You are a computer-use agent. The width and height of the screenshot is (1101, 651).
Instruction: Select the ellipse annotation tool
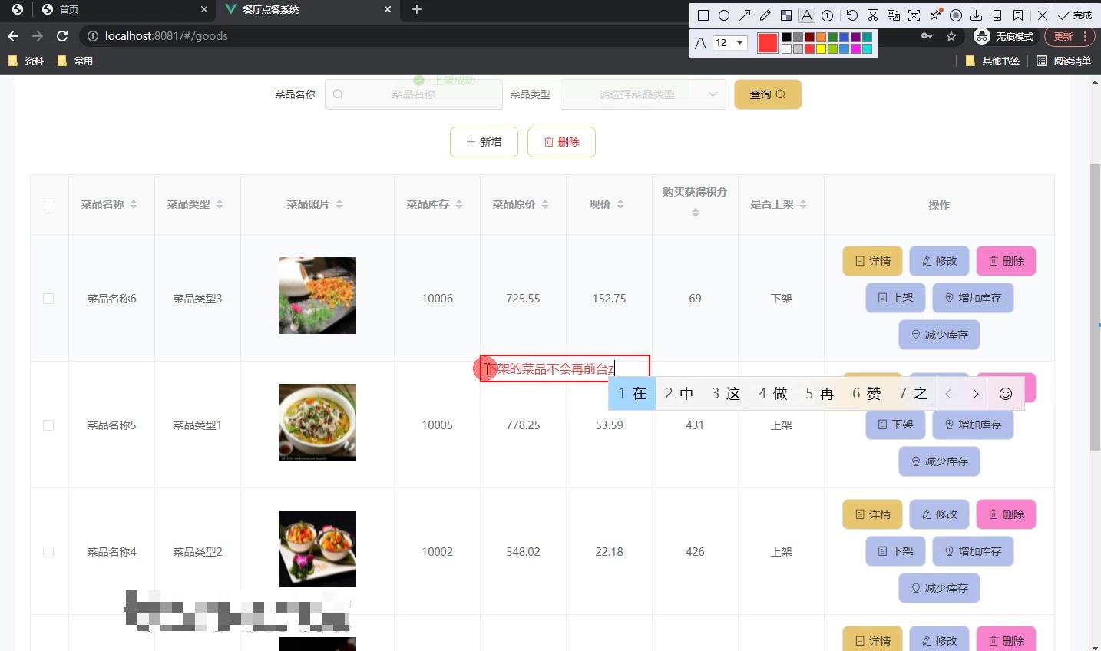724,15
